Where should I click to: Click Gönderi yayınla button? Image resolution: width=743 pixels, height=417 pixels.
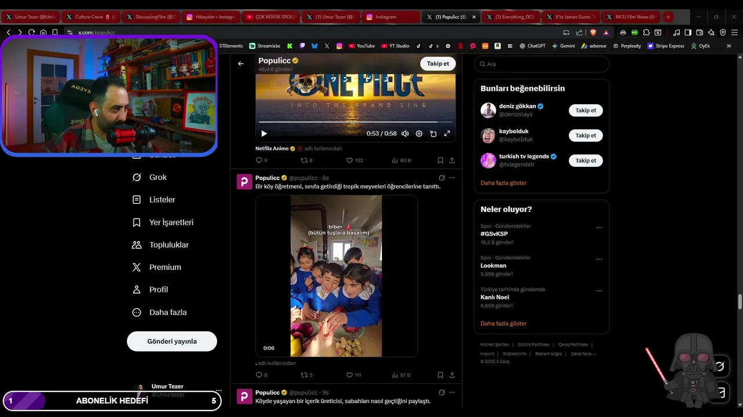point(172,341)
